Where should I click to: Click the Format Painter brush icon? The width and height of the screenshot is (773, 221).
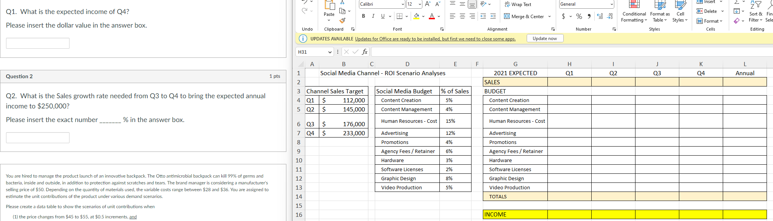point(342,20)
